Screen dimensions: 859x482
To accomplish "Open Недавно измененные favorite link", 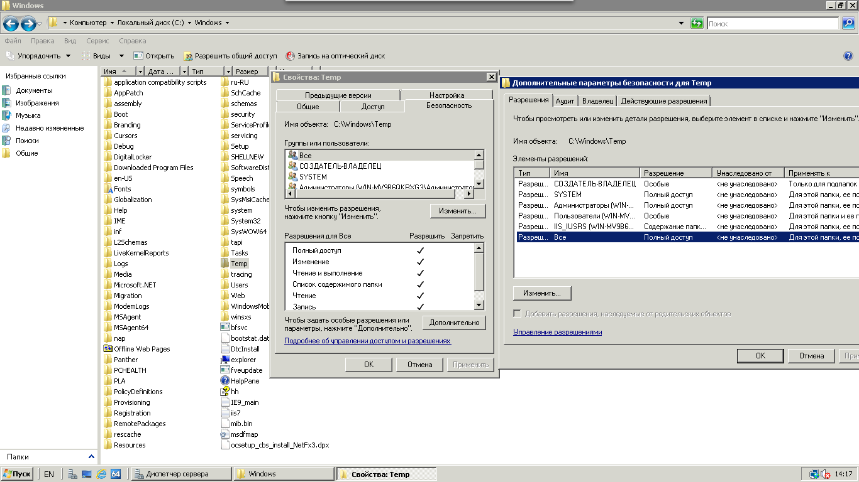I will (50, 128).
